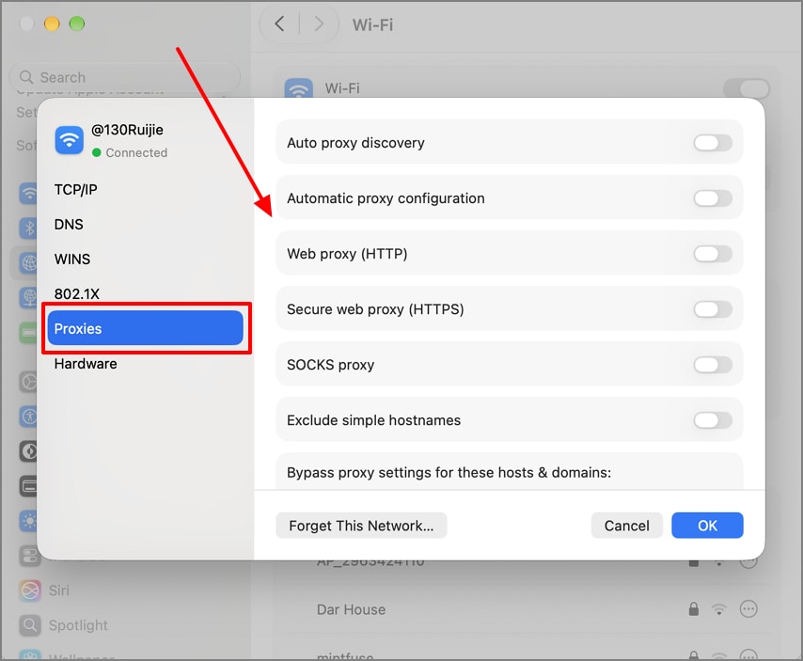The height and width of the screenshot is (661, 803).
Task: Click the yellow minimize window button
Action: point(52,24)
